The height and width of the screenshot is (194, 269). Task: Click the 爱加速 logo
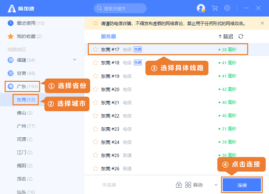(x=21, y=8)
